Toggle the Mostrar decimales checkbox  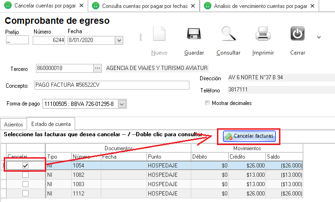(x=208, y=103)
